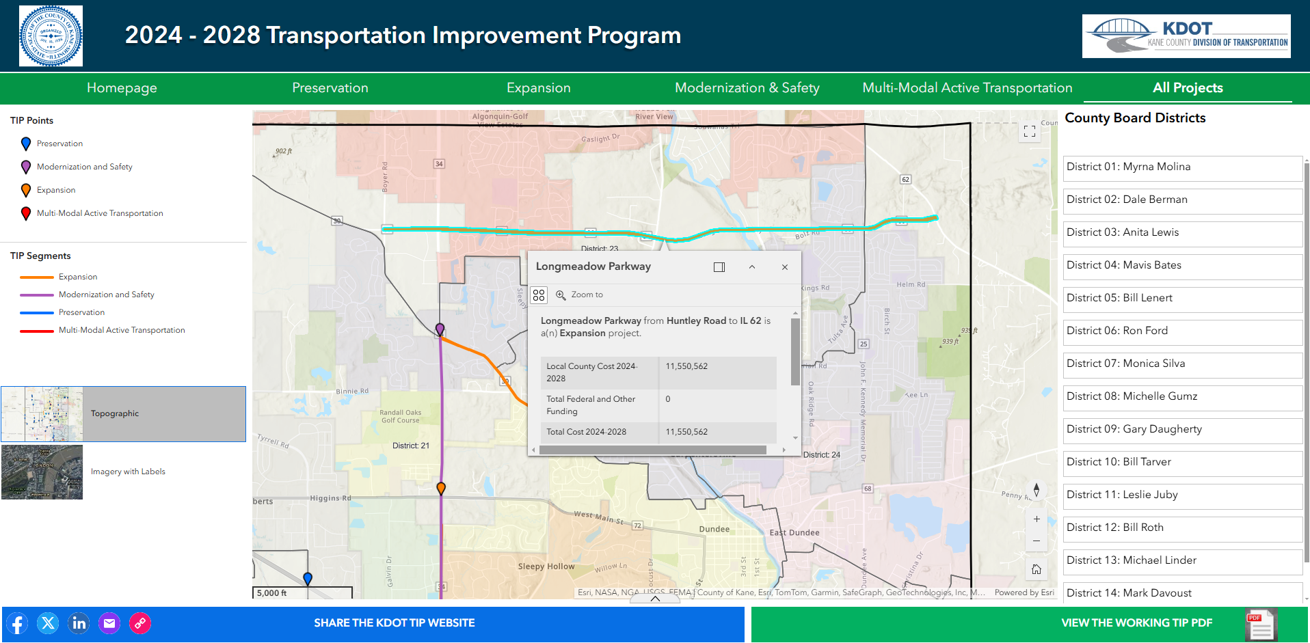Switch to Imagery with Labels basemap
This screenshot has width=1310, height=643.
(x=123, y=472)
